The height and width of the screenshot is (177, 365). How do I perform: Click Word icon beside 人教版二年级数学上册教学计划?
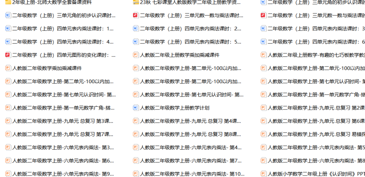coord(136,108)
